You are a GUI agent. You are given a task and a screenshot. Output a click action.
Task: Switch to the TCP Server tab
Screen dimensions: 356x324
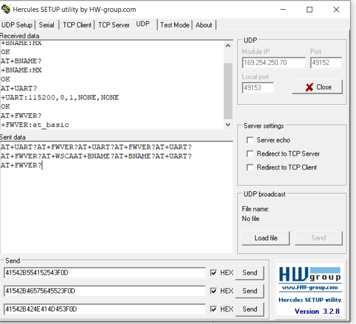[x=114, y=25]
